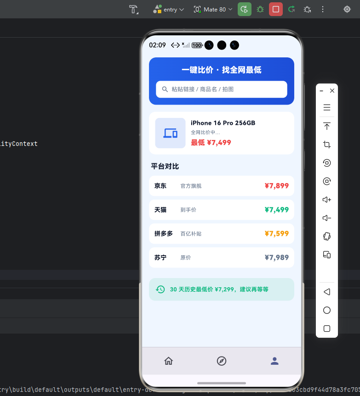Start debugging with the green bug icon
Screen dimensions: 360x396
[x=260, y=10]
